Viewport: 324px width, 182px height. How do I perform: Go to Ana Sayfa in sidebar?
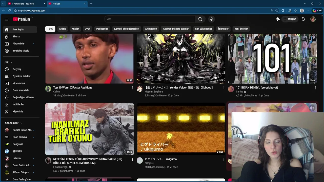[x=20, y=29]
